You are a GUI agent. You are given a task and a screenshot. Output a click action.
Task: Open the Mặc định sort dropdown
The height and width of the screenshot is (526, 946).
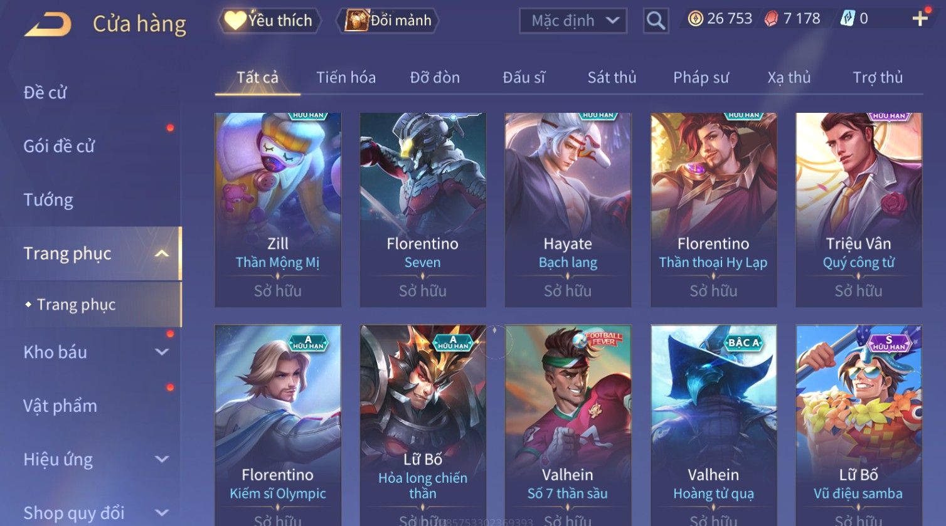[x=573, y=21]
